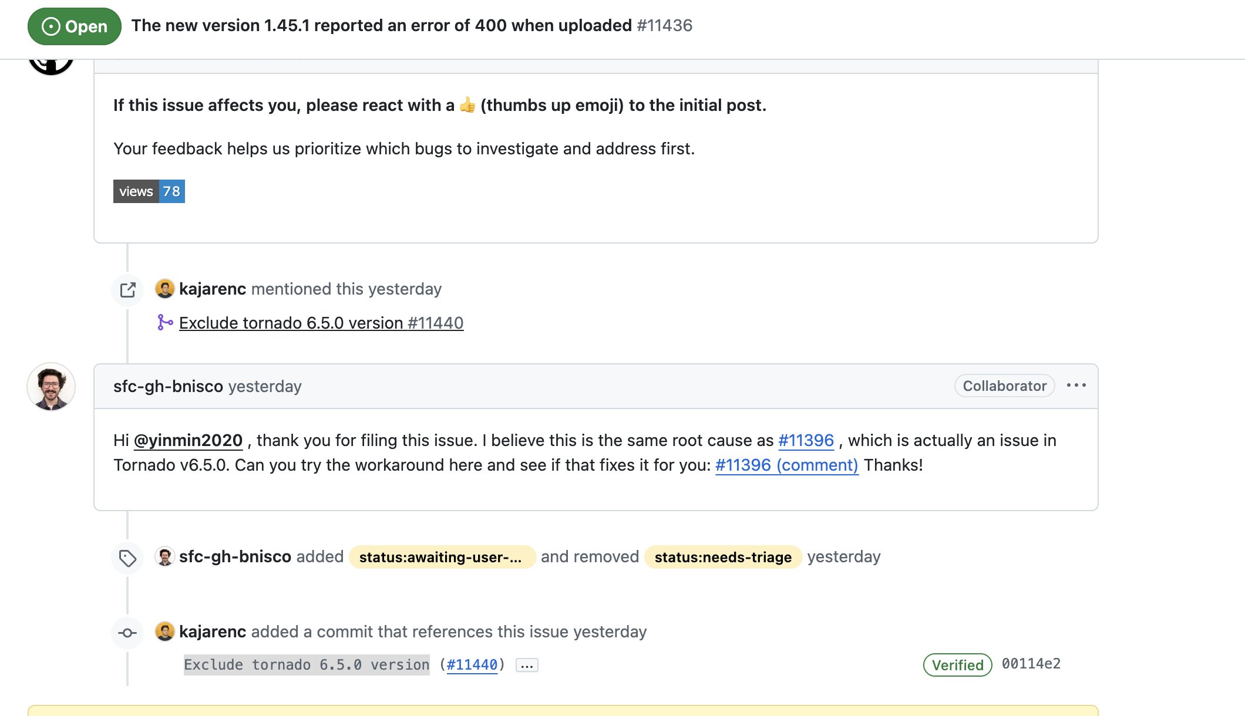
Task: Open the #11396 workaround comment link
Action: pyautogui.click(x=787, y=465)
